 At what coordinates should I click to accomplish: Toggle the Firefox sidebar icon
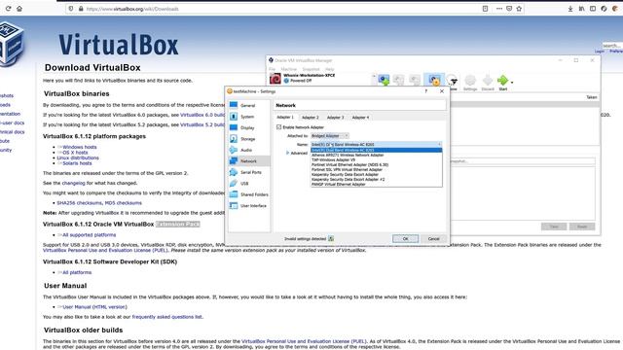pyautogui.click(x=593, y=9)
